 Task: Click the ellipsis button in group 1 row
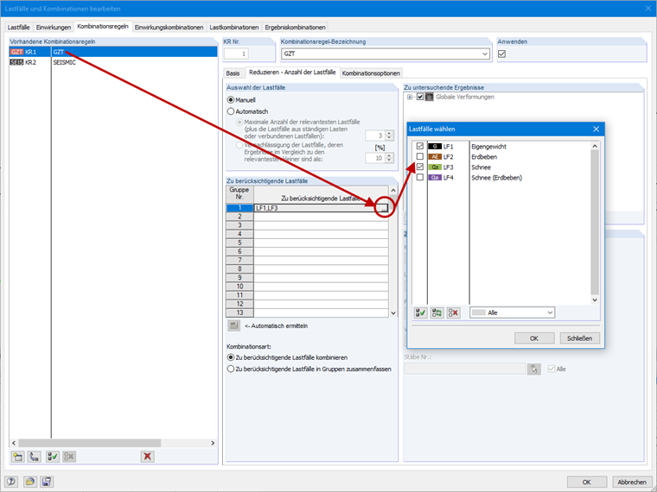coord(384,208)
